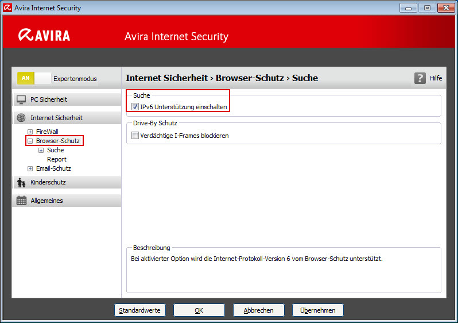Click the Expertenmodus label

(75, 79)
